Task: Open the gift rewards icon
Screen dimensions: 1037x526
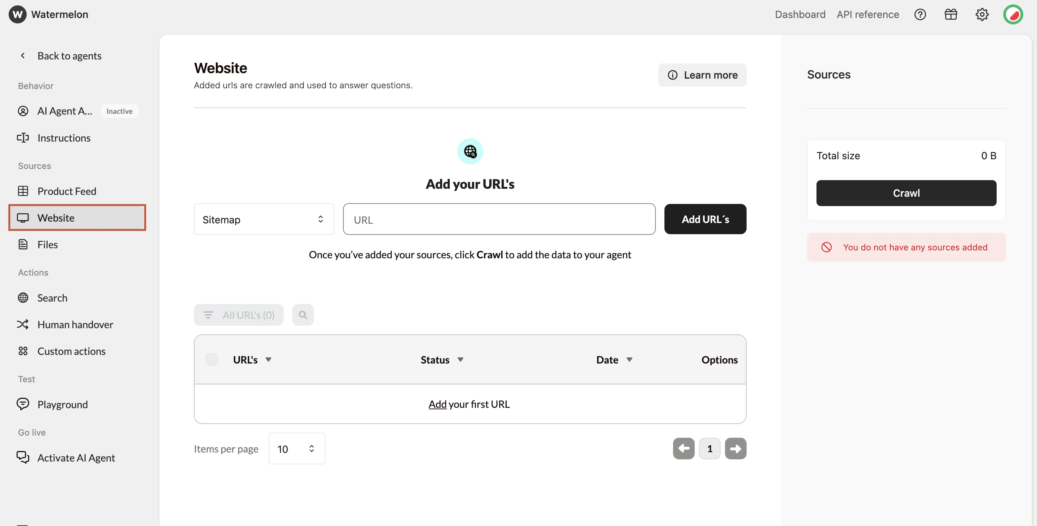Action: pyautogui.click(x=951, y=14)
